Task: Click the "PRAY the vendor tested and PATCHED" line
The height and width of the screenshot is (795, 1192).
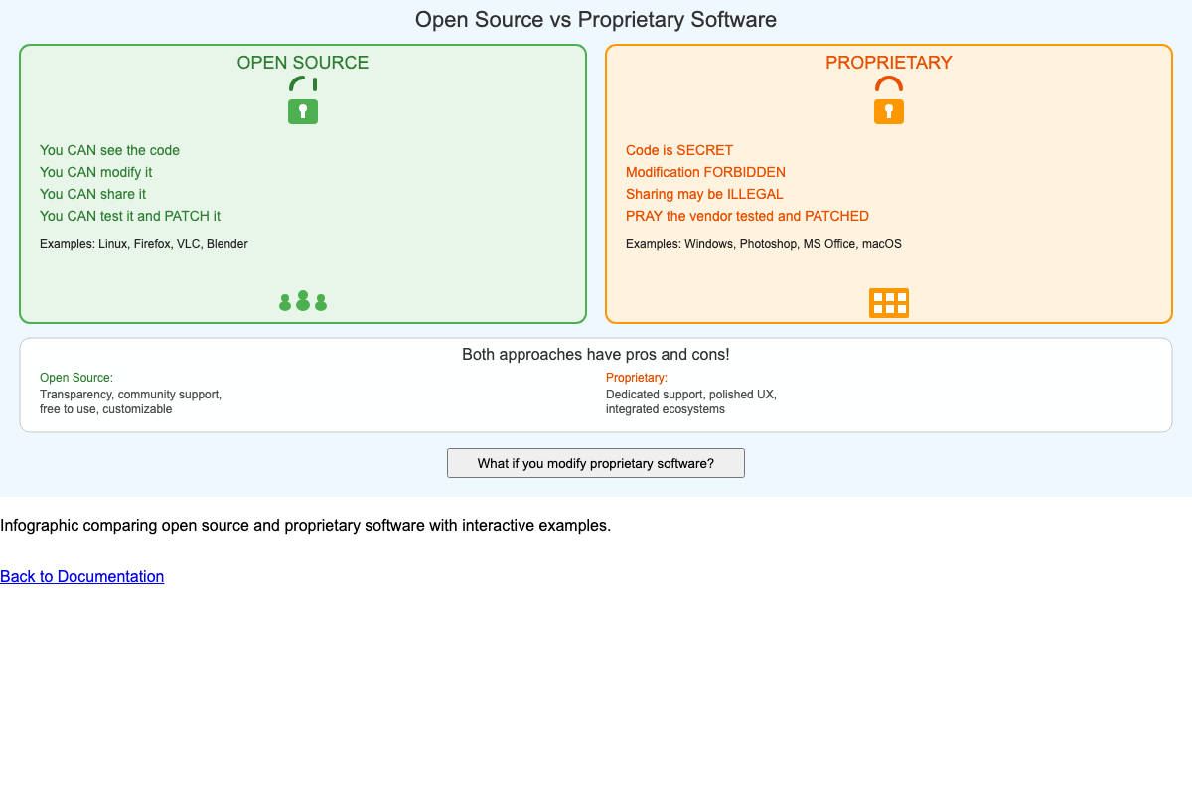Action: [747, 216]
